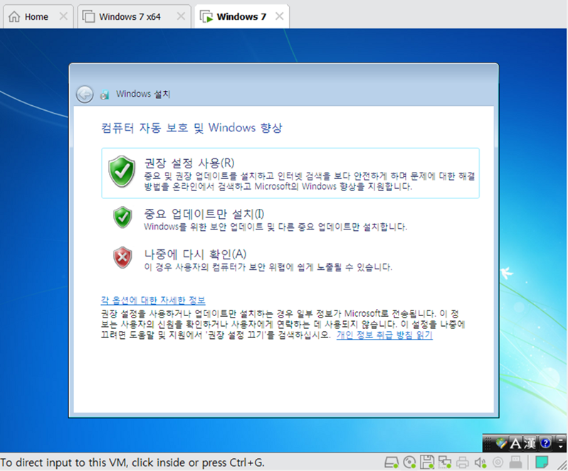The height and width of the screenshot is (471, 568).
Task: Click the 漢 Hanja conversion button
Action: (x=530, y=443)
